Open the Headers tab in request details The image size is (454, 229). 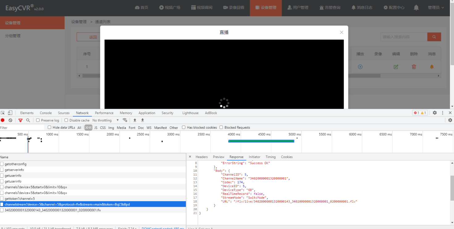(201, 157)
